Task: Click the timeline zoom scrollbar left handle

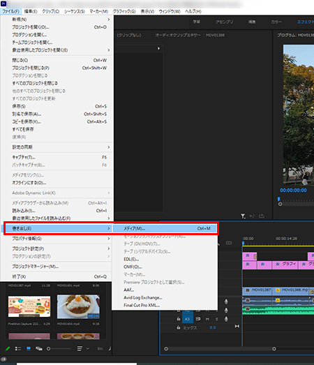Action: point(166,349)
